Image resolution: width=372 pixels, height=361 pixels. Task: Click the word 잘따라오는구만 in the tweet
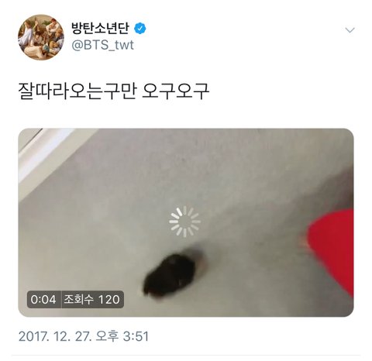[x=77, y=91]
